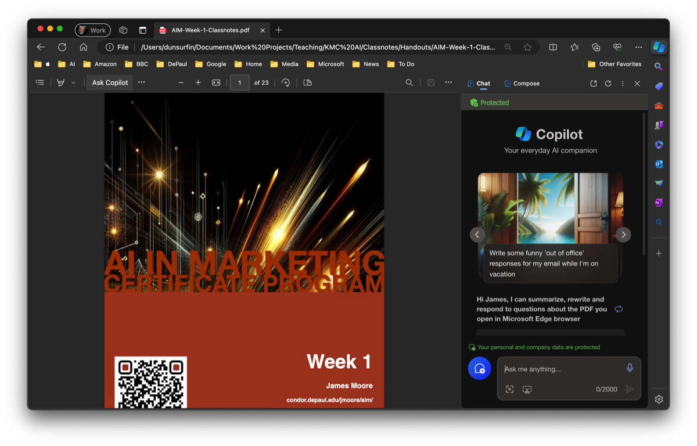The width and height of the screenshot is (697, 446).
Task: Open the browser Settings and more menu
Action: click(x=638, y=47)
